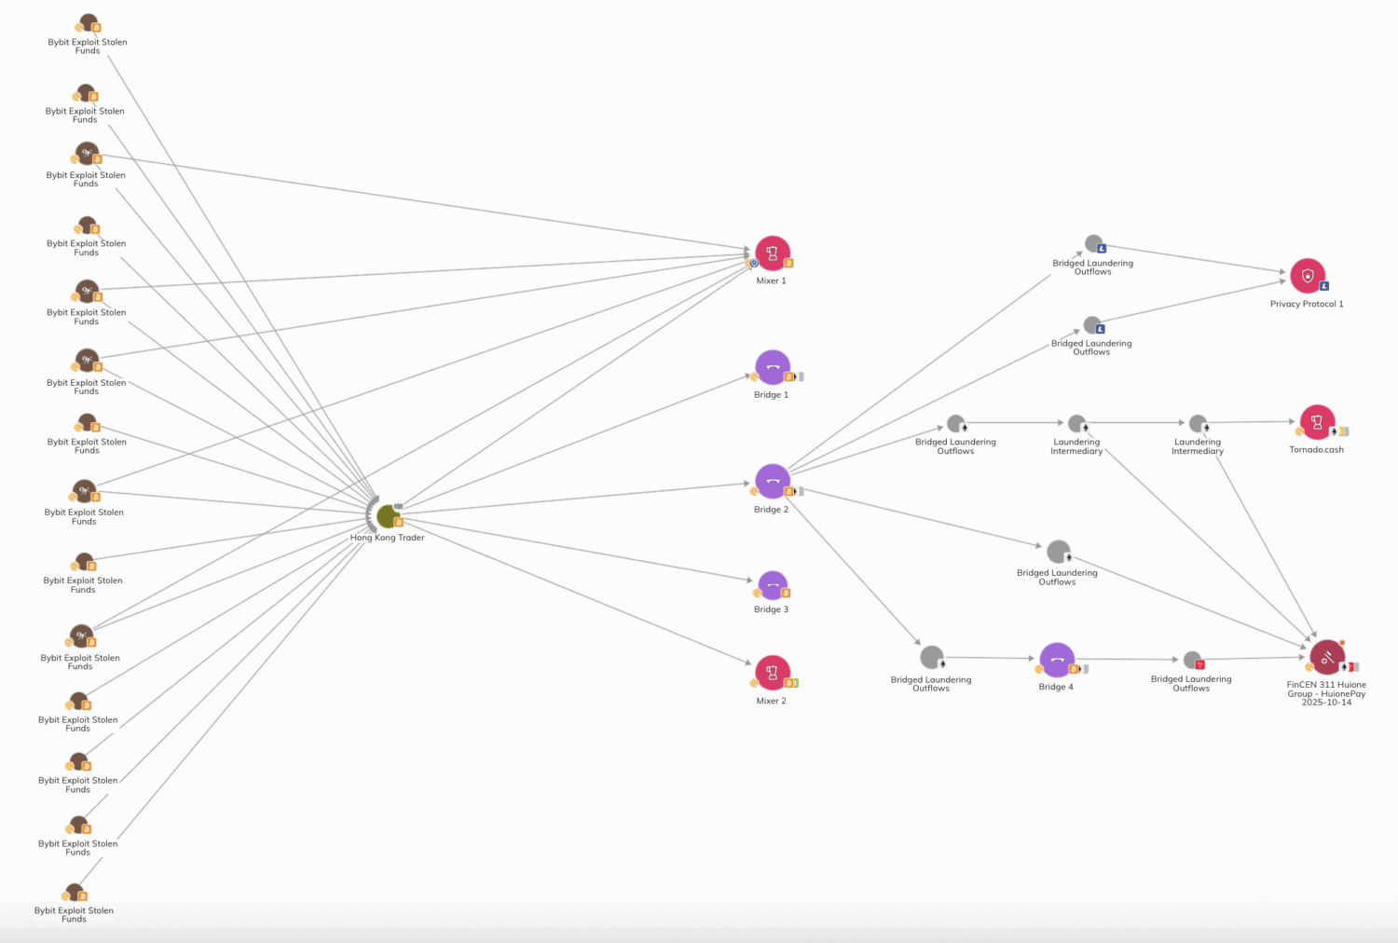This screenshot has height=943, width=1398.
Task: Click the Bridge 3 node
Action: 773,586
